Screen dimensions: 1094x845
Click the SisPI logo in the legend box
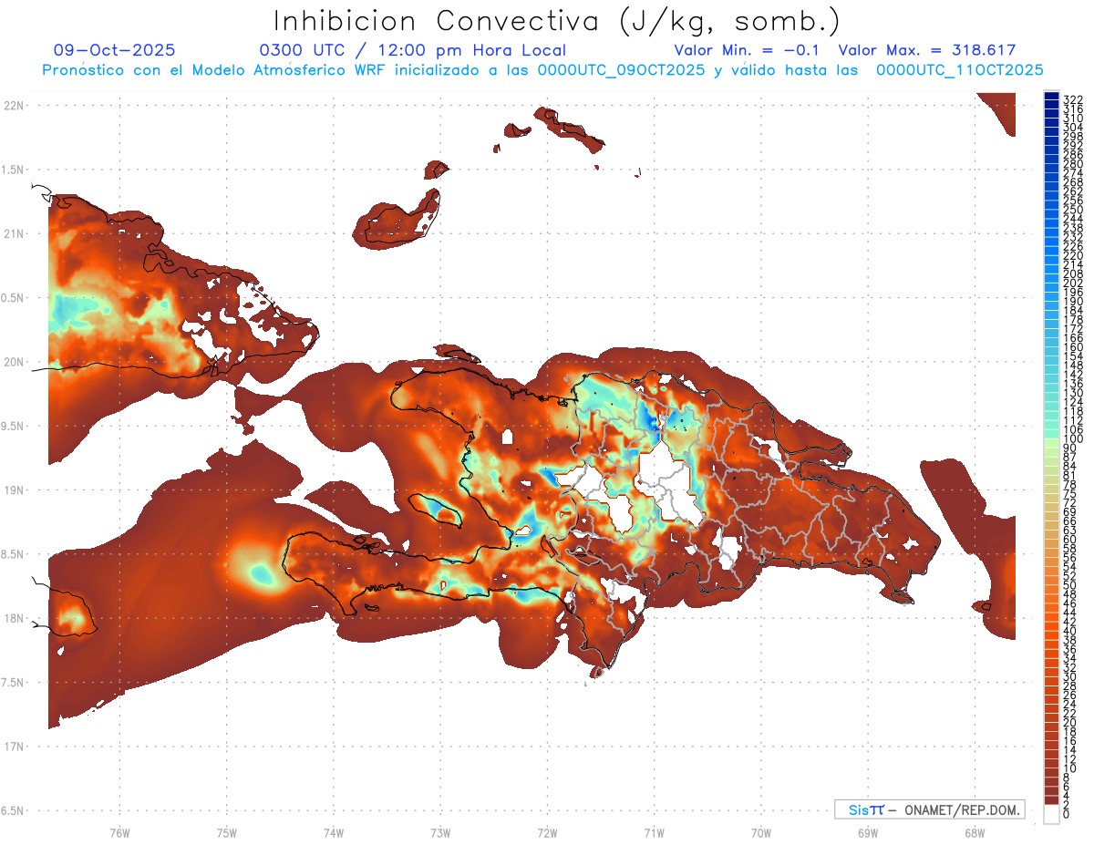866,809
